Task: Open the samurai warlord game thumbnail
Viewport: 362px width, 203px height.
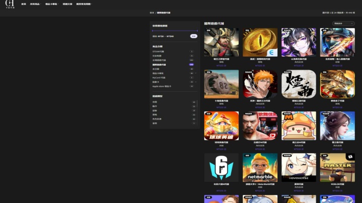Action: tap(221, 42)
